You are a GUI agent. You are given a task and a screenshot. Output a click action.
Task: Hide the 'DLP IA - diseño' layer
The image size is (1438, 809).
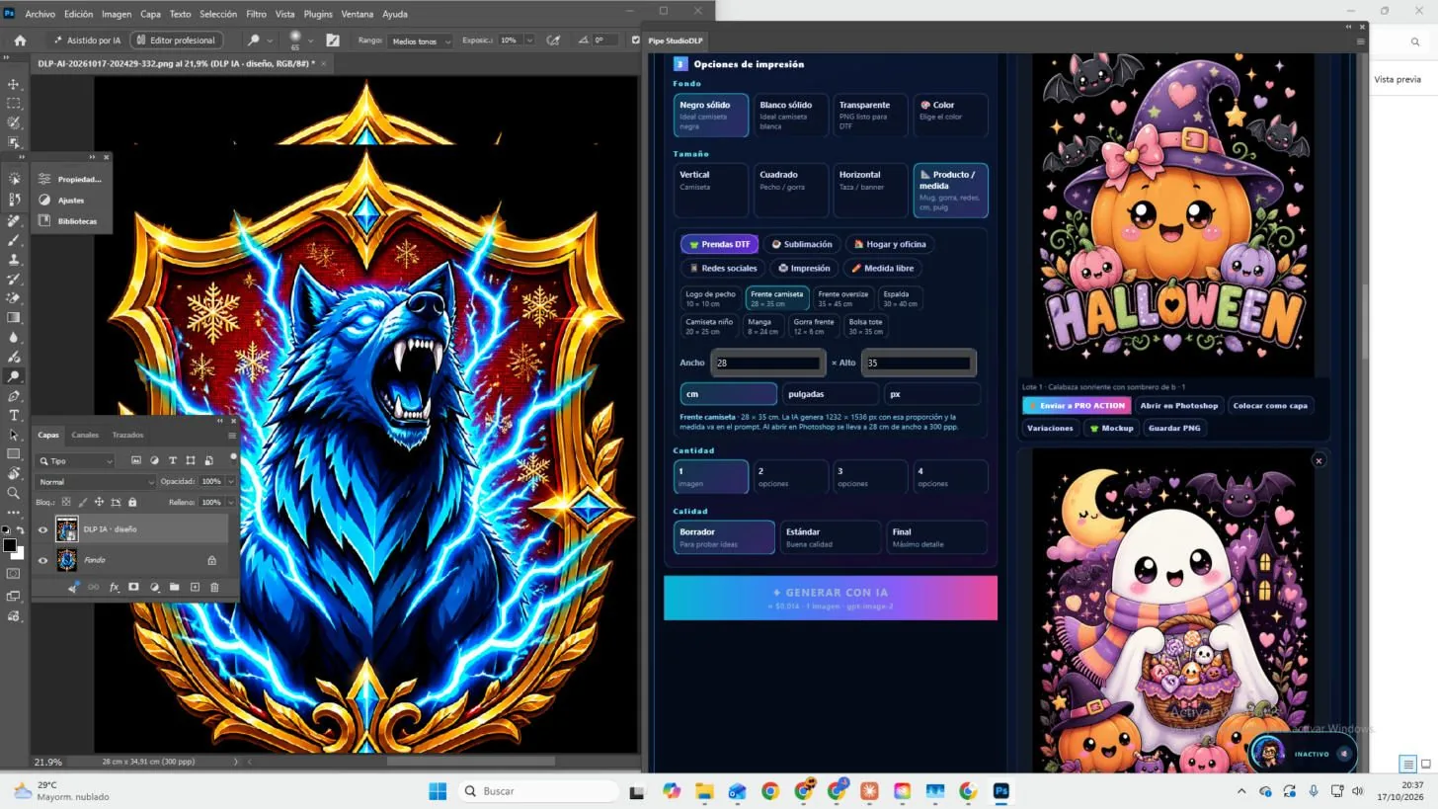coord(42,529)
